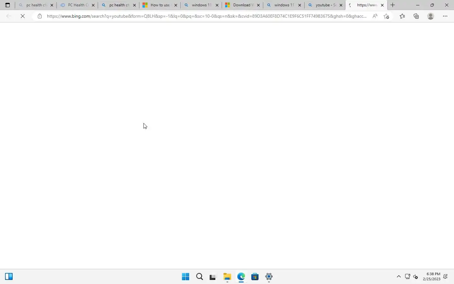
Task: Open Settings gear on taskbar
Action: click(269, 277)
